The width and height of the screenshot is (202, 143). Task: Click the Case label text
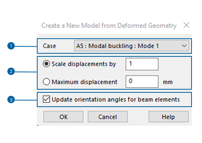[49, 46]
